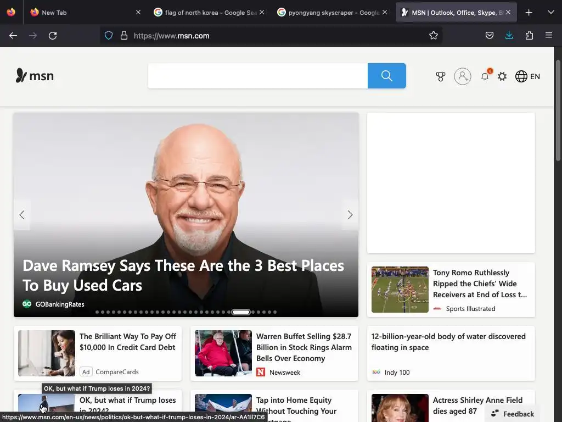Jump to first carousel dot

[x=97, y=312]
